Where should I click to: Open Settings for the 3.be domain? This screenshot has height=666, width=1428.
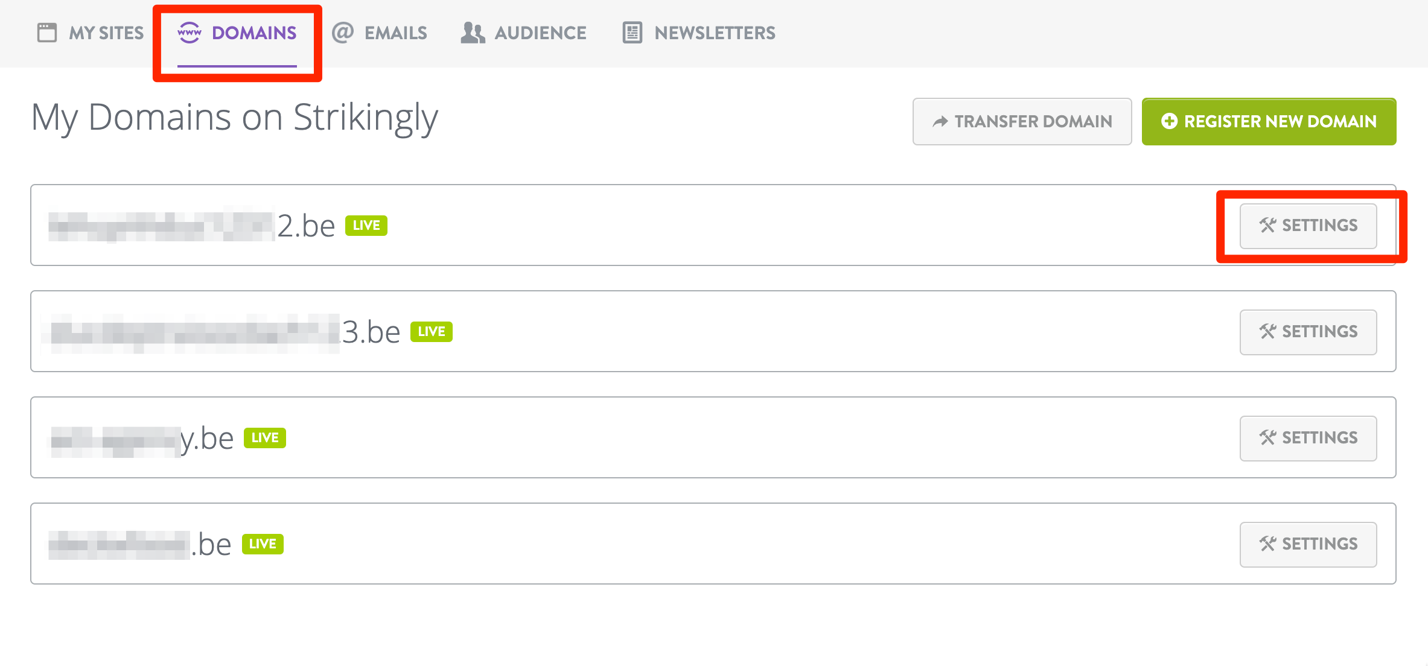[1308, 332]
